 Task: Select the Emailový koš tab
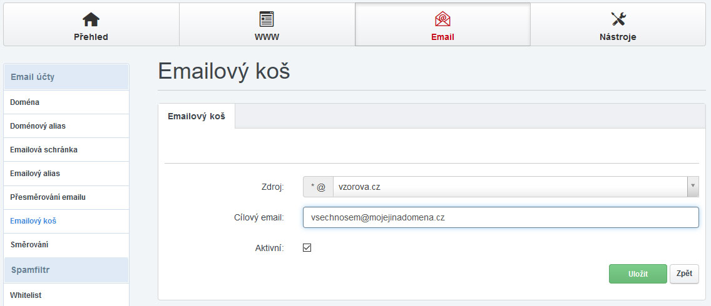click(x=197, y=116)
